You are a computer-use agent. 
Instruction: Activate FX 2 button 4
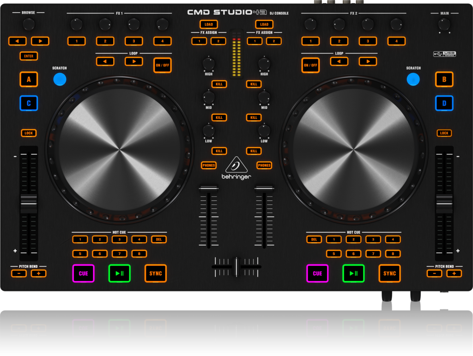point(396,41)
